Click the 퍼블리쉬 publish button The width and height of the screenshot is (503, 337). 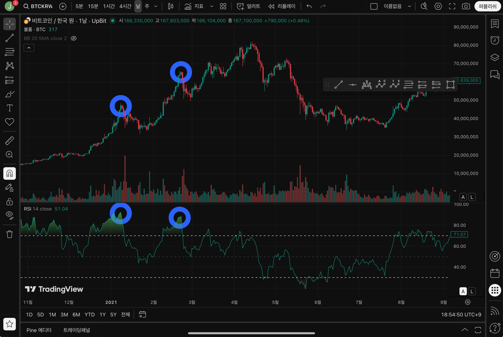click(x=487, y=6)
